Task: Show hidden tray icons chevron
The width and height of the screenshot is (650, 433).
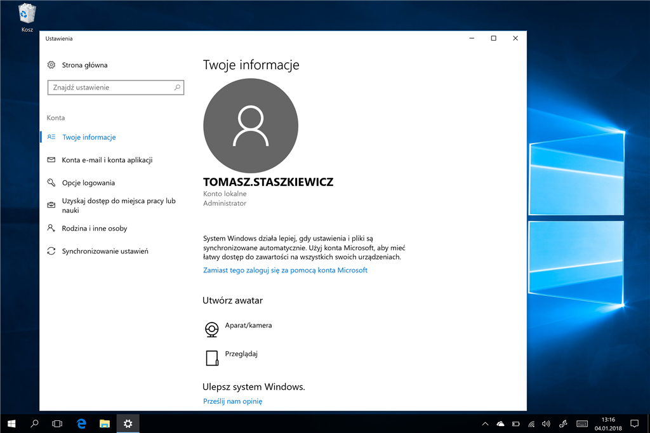Action: pos(486,423)
